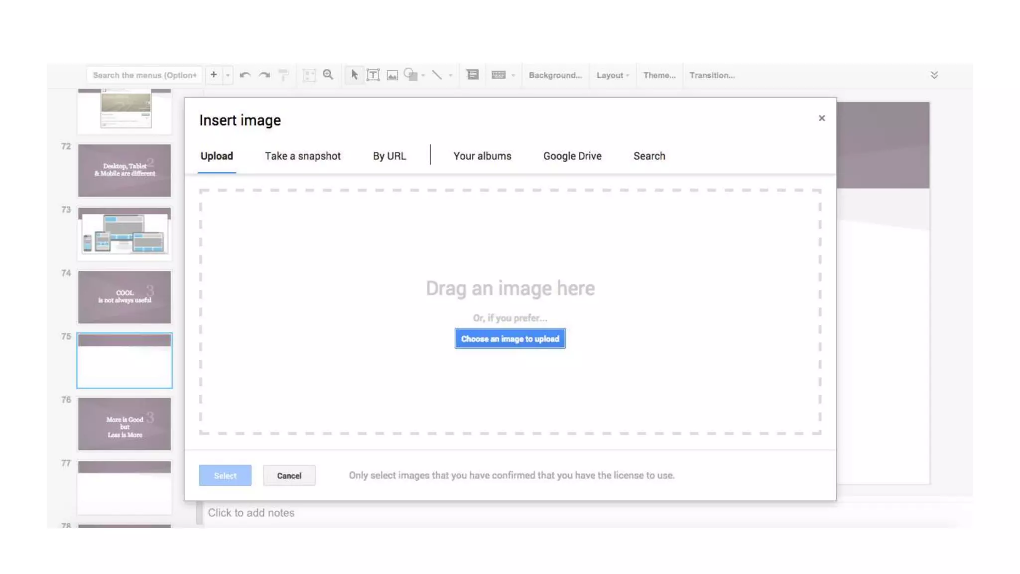Viewport: 1020px width, 574px height.
Task: Click the paint format roller icon
Action: coord(283,75)
